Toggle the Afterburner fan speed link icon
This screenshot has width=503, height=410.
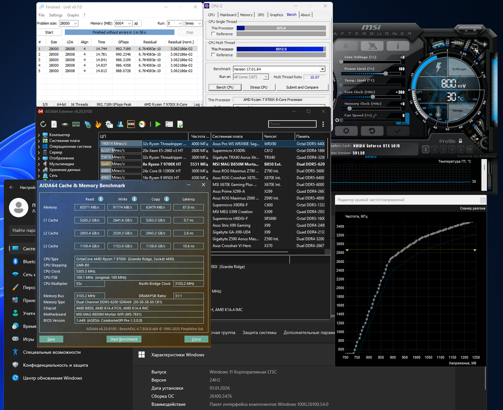coord(375,115)
